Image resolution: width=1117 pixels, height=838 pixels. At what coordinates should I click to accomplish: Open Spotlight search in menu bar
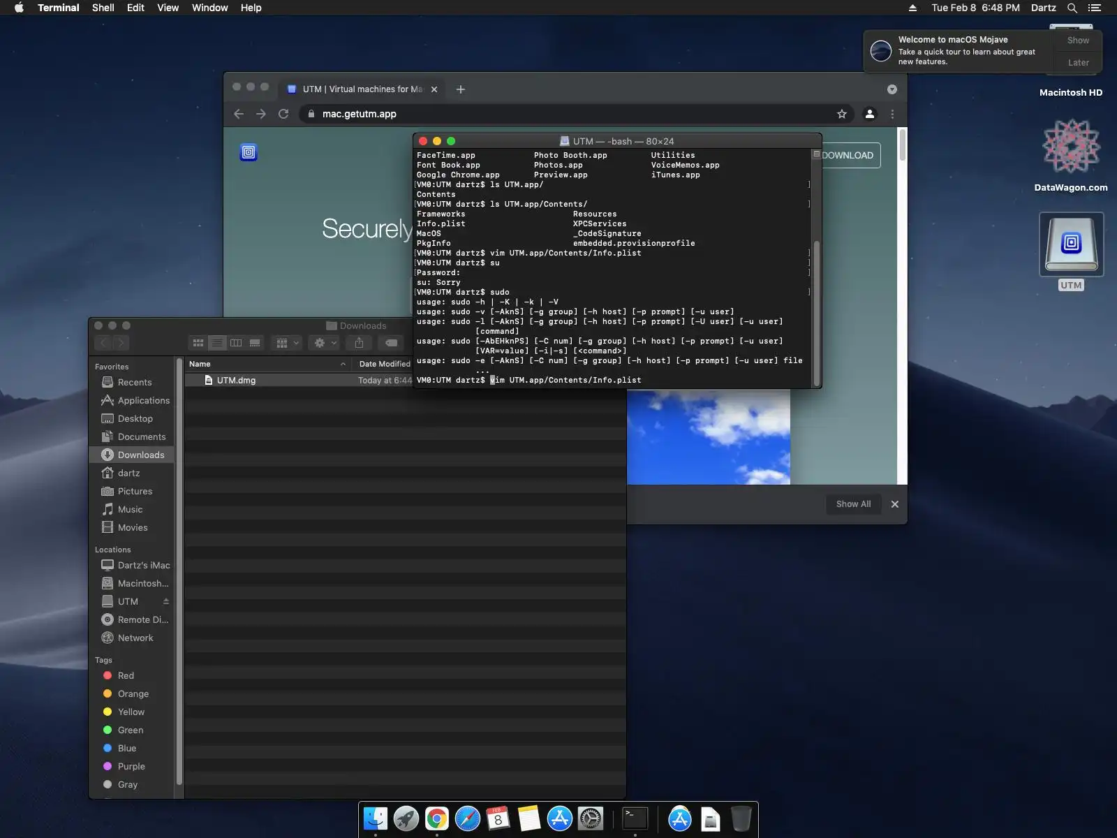point(1072,8)
